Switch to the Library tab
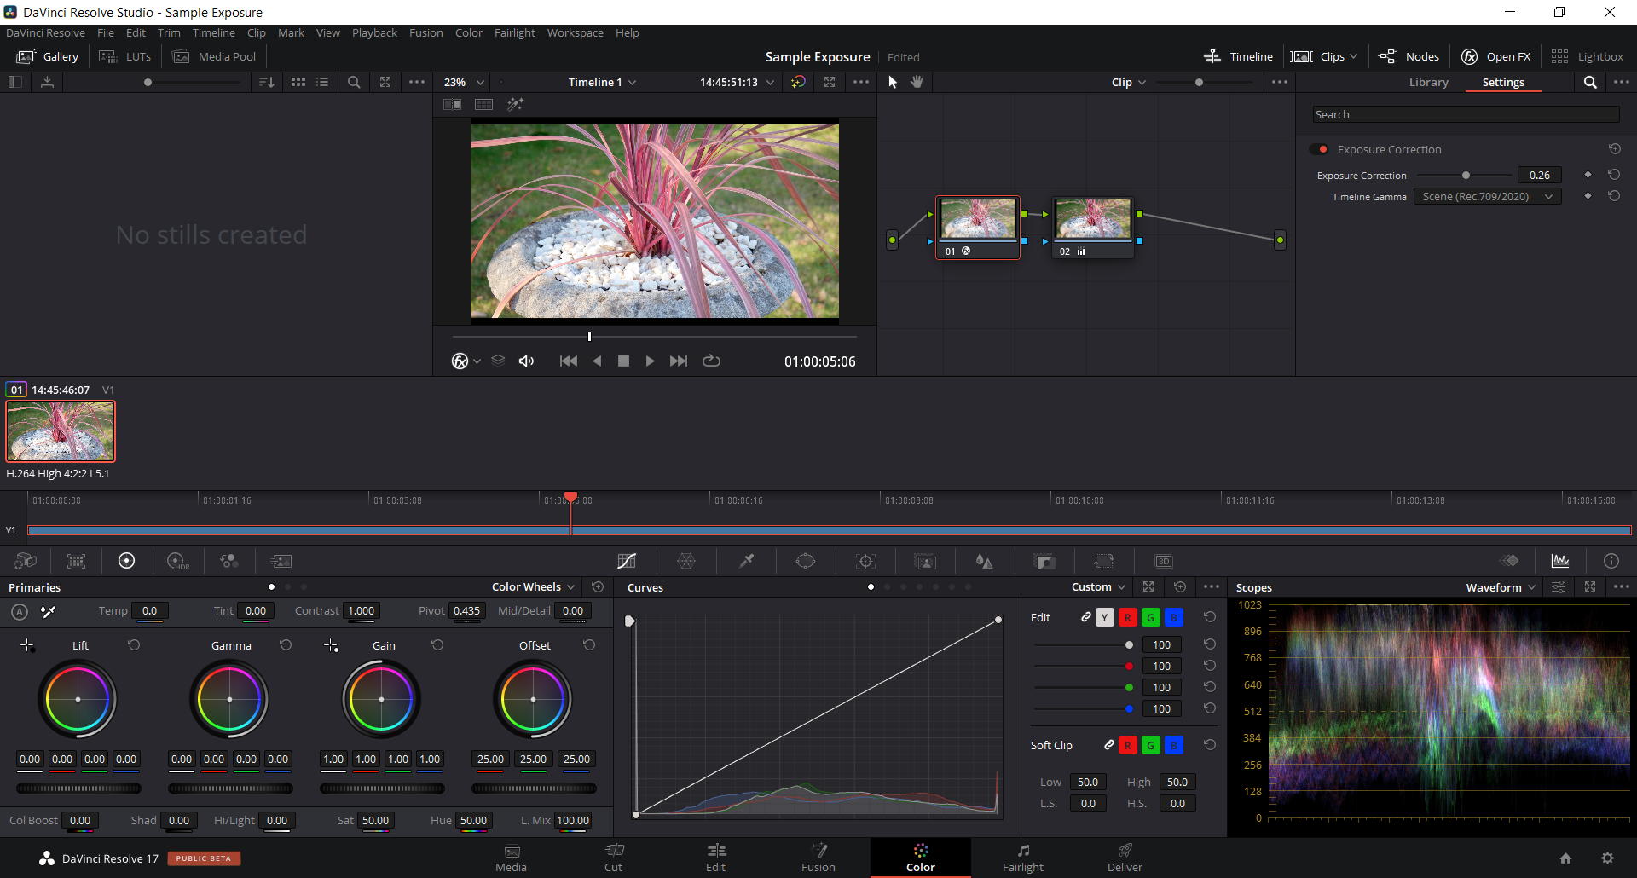This screenshot has height=878, width=1637. pos(1428,82)
